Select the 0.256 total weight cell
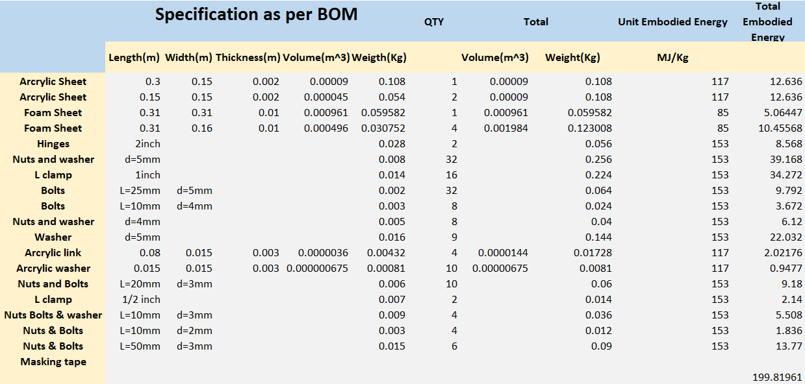The width and height of the screenshot is (805, 384). [598, 160]
